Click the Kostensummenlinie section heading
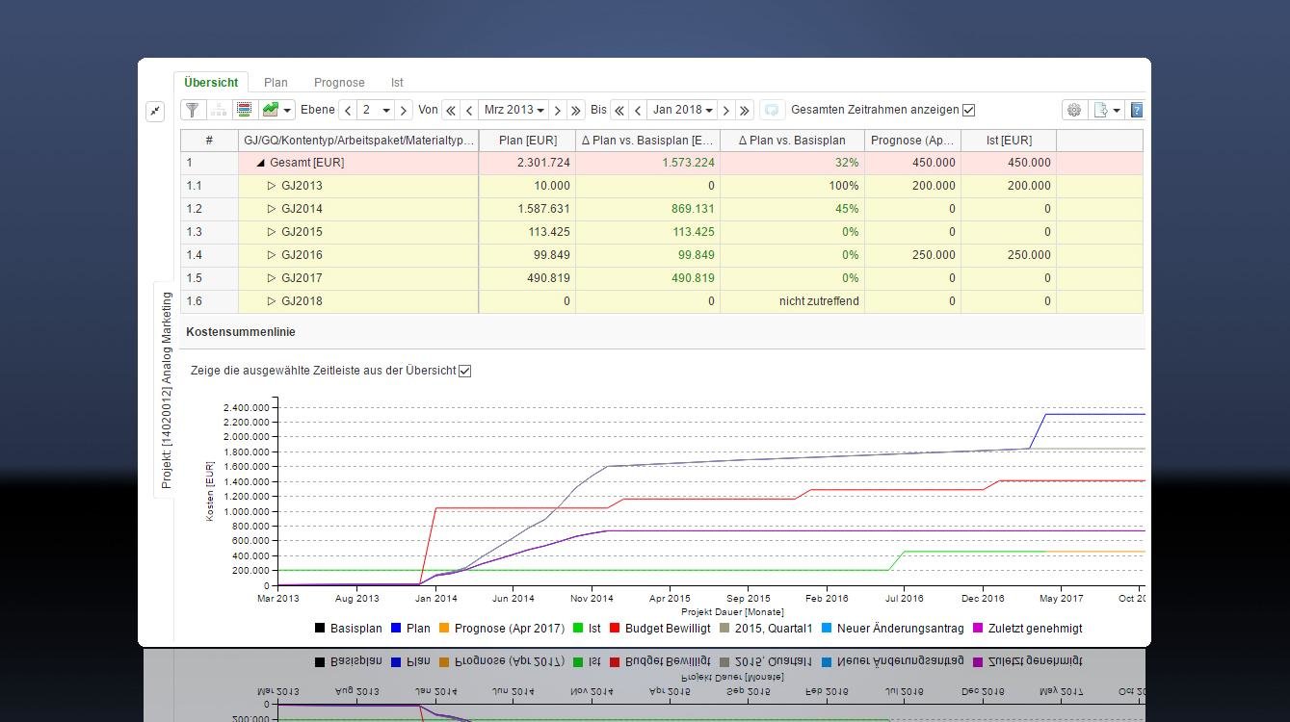This screenshot has width=1290, height=722. coord(241,332)
